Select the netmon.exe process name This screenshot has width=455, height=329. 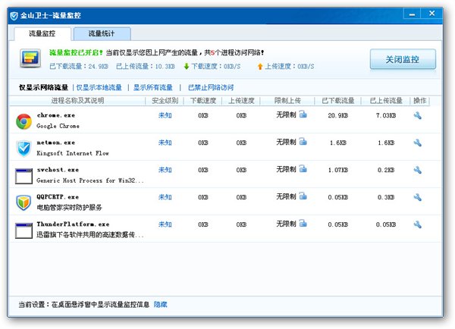point(56,143)
